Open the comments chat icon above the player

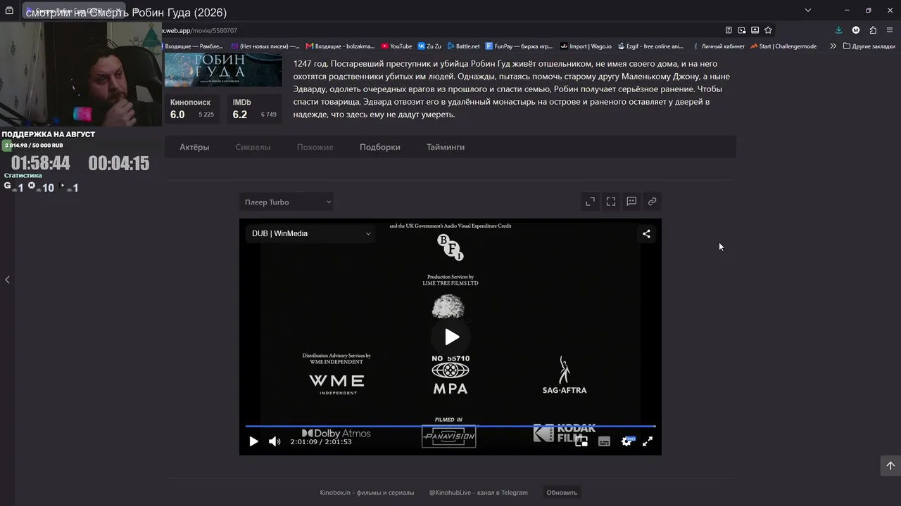[631, 202]
